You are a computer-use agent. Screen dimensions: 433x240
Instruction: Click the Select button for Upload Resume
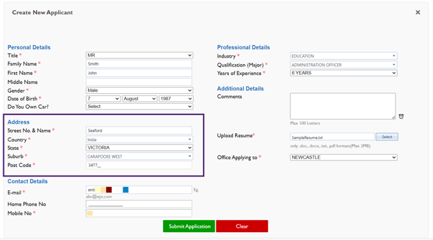point(387,137)
